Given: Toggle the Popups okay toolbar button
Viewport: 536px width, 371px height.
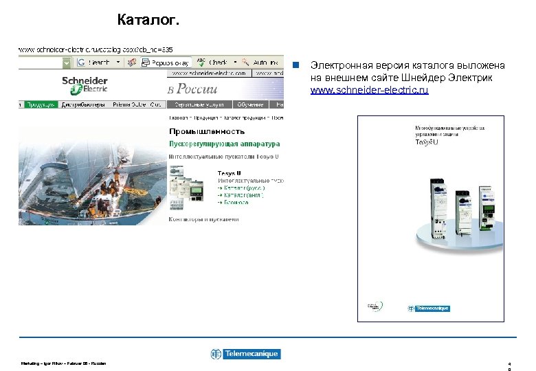Looking at the screenshot, I should click(165, 63).
